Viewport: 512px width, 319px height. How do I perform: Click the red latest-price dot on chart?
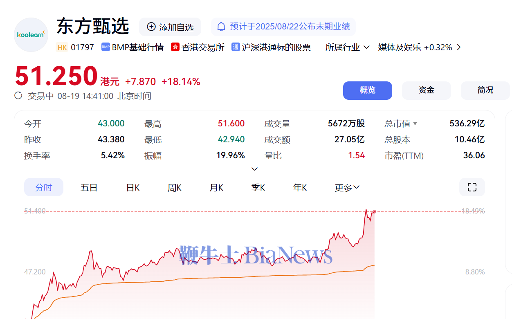coord(374,211)
